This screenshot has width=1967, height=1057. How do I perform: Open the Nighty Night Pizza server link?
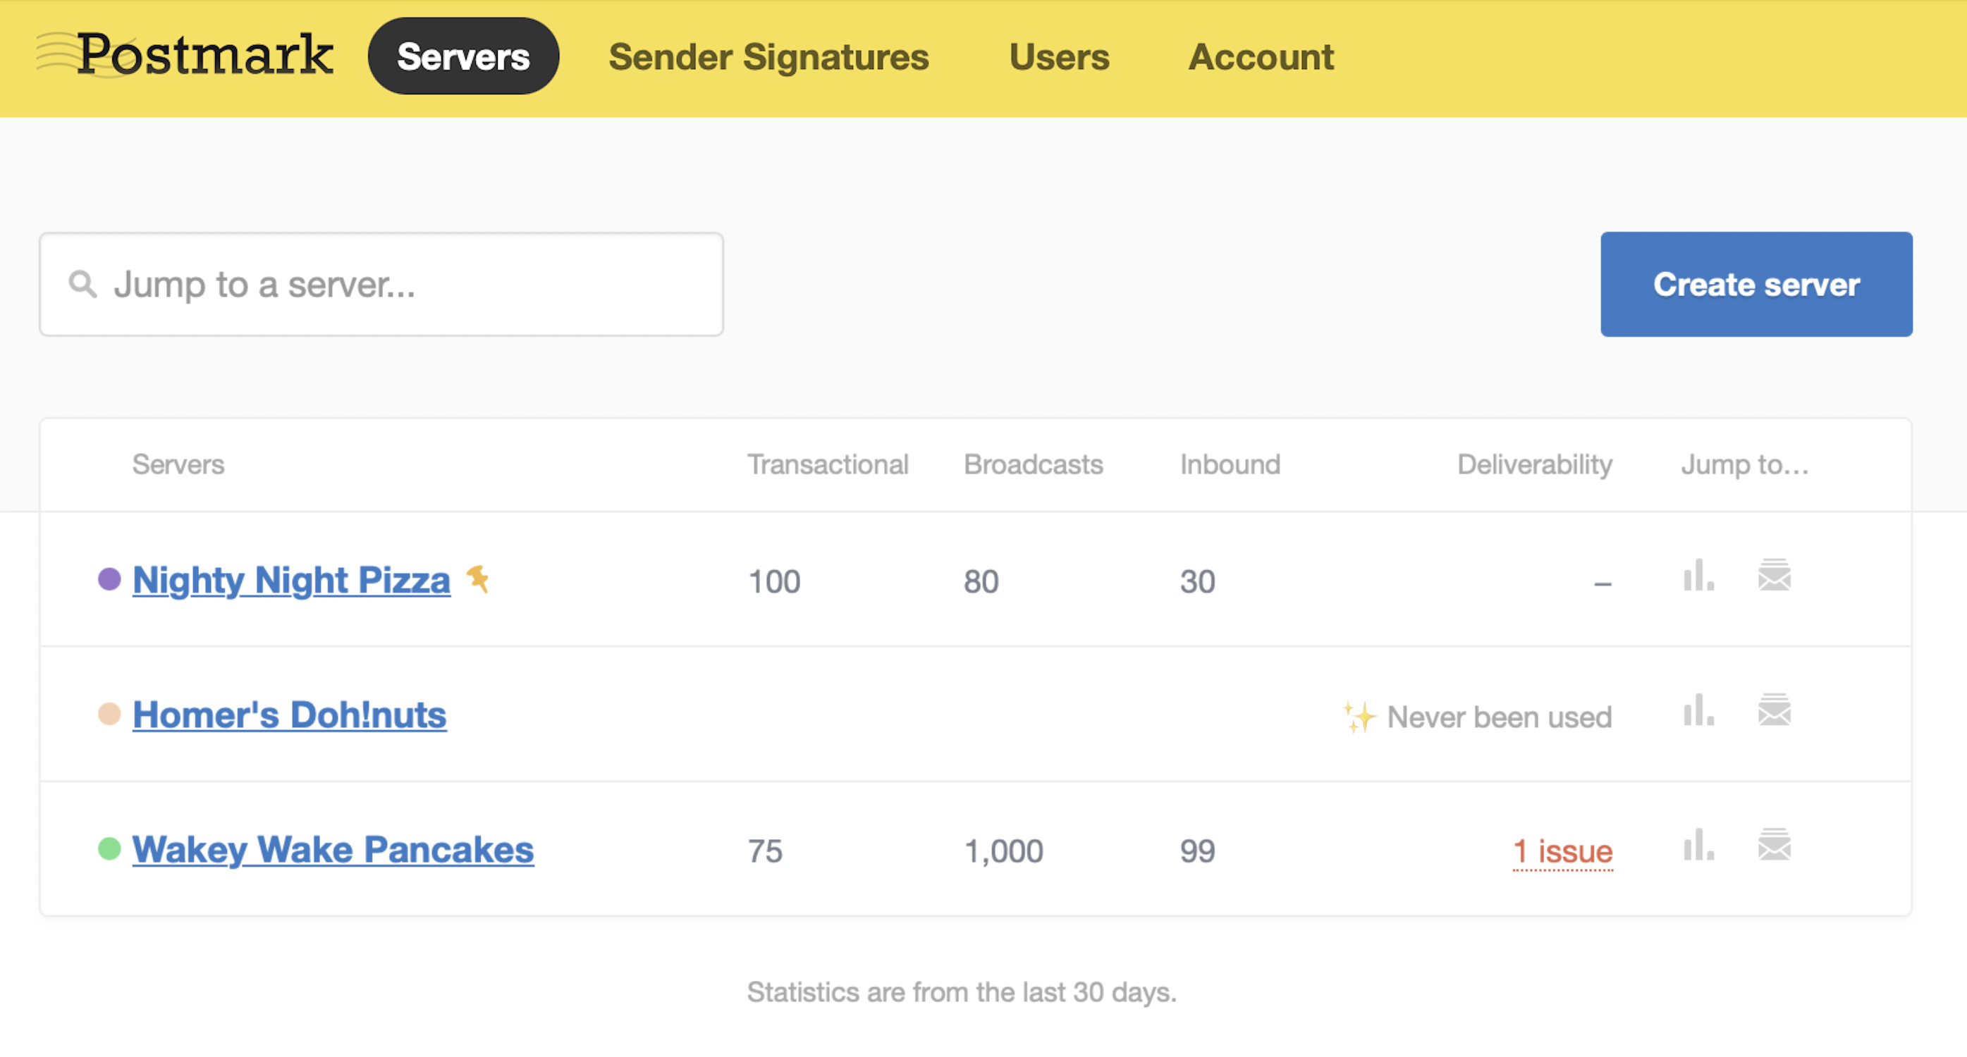[x=291, y=580]
